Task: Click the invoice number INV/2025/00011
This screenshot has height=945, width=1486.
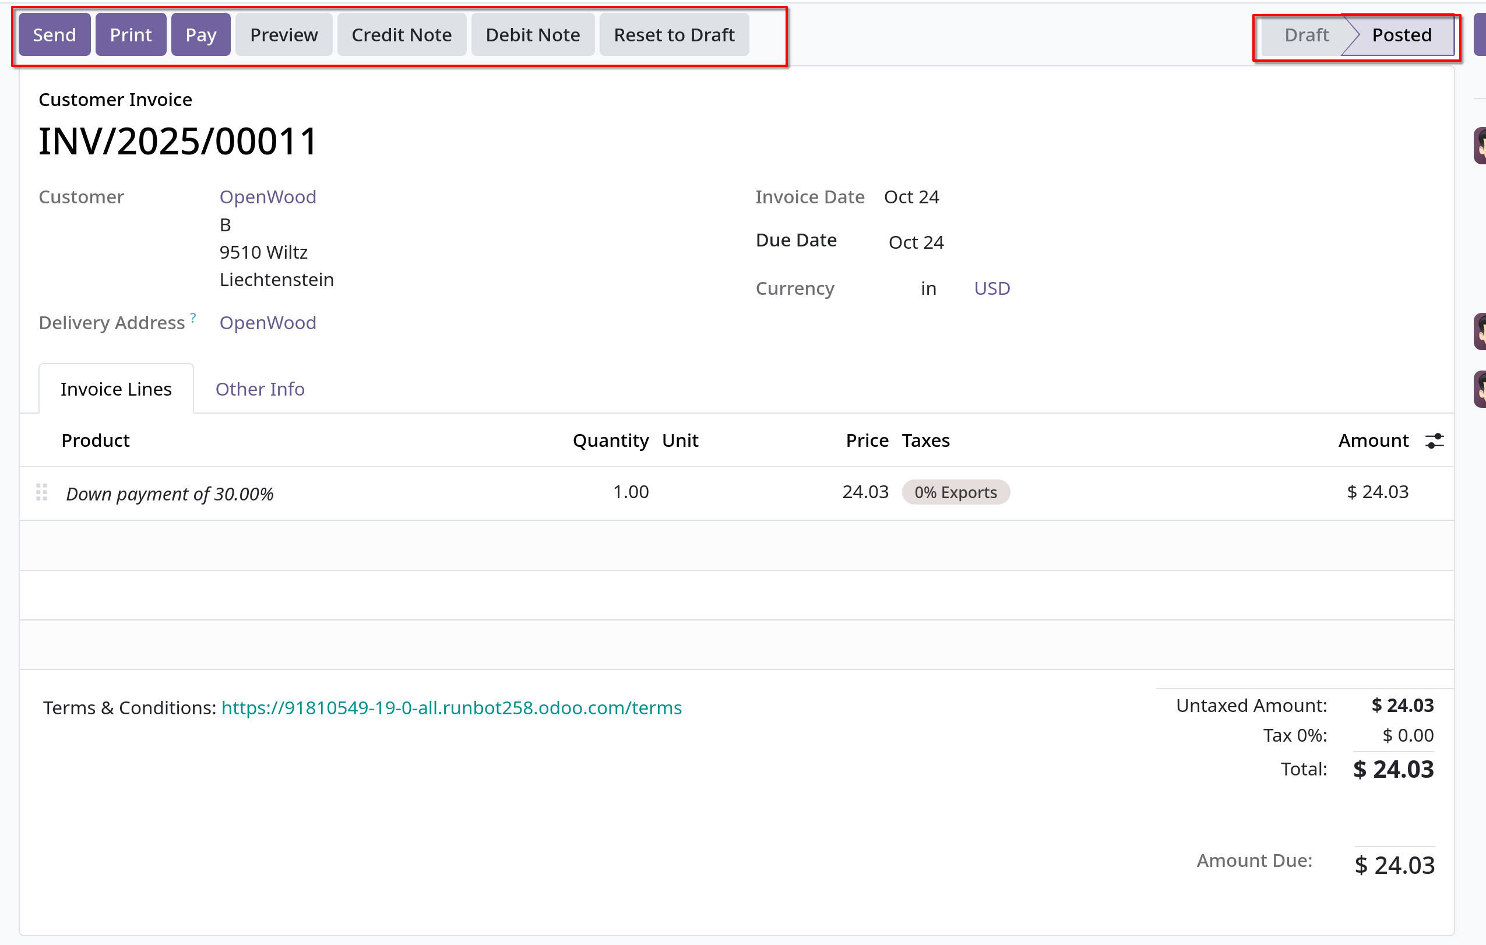Action: (x=178, y=141)
